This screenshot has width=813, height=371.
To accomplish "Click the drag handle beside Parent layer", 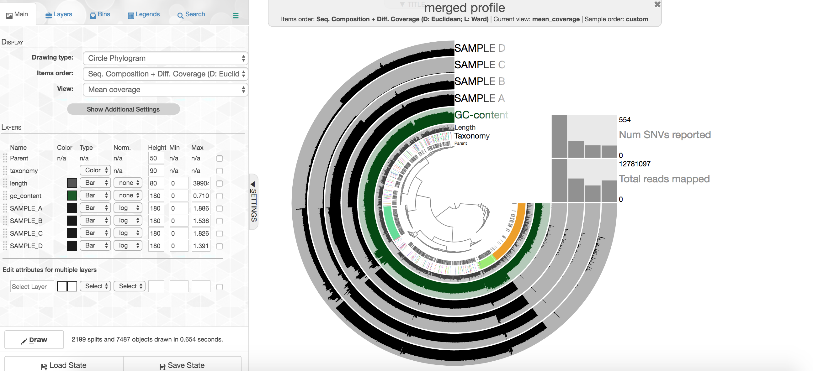I will click(x=5, y=158).
